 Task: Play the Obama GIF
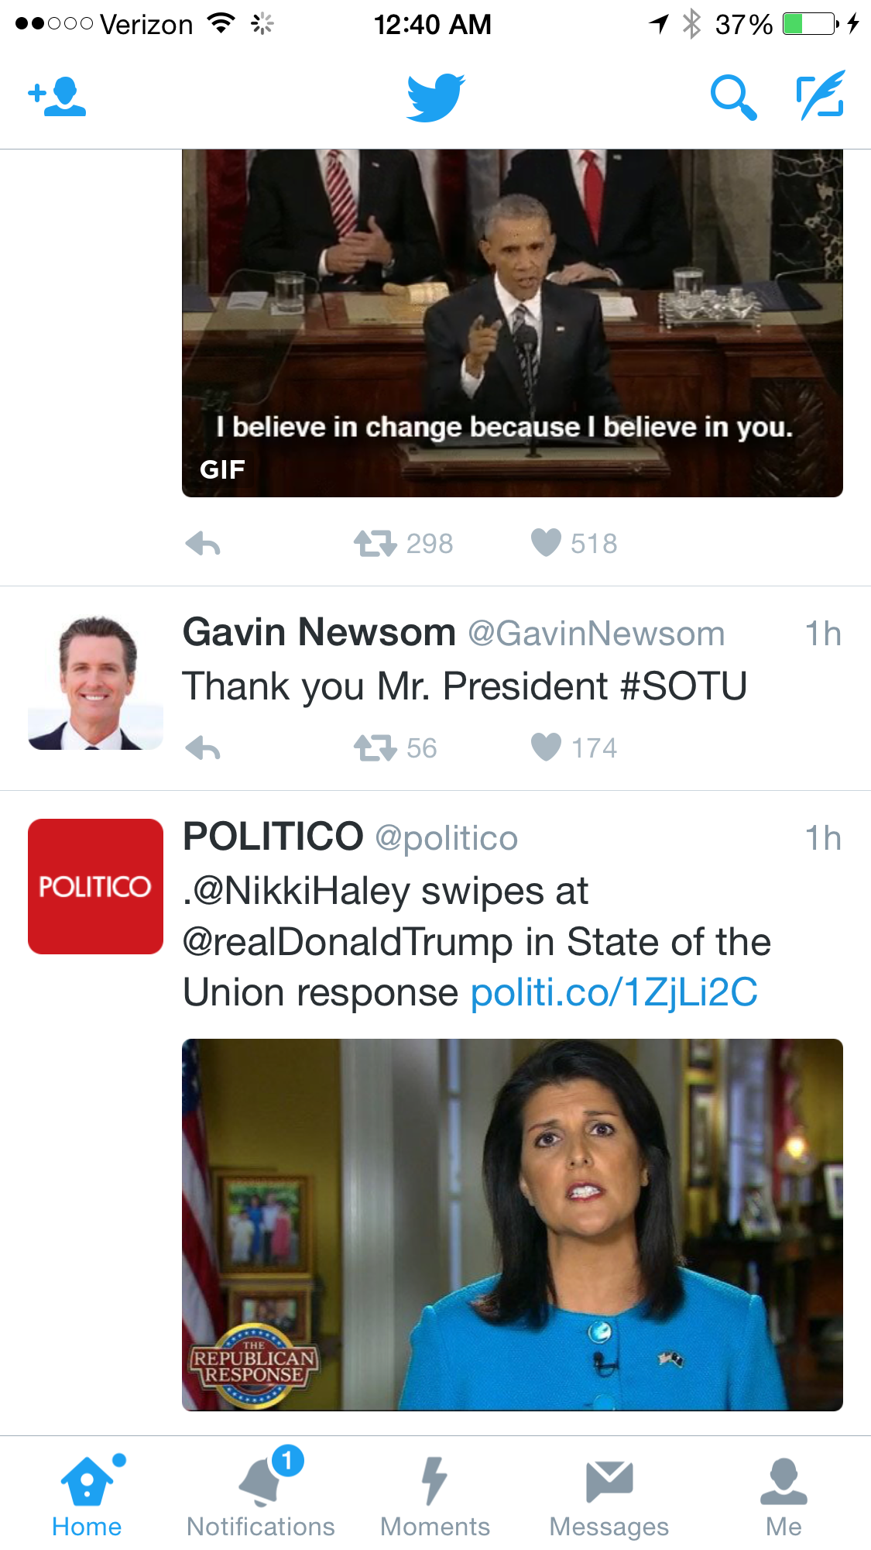pyautogui.click(x=512, y=323)
